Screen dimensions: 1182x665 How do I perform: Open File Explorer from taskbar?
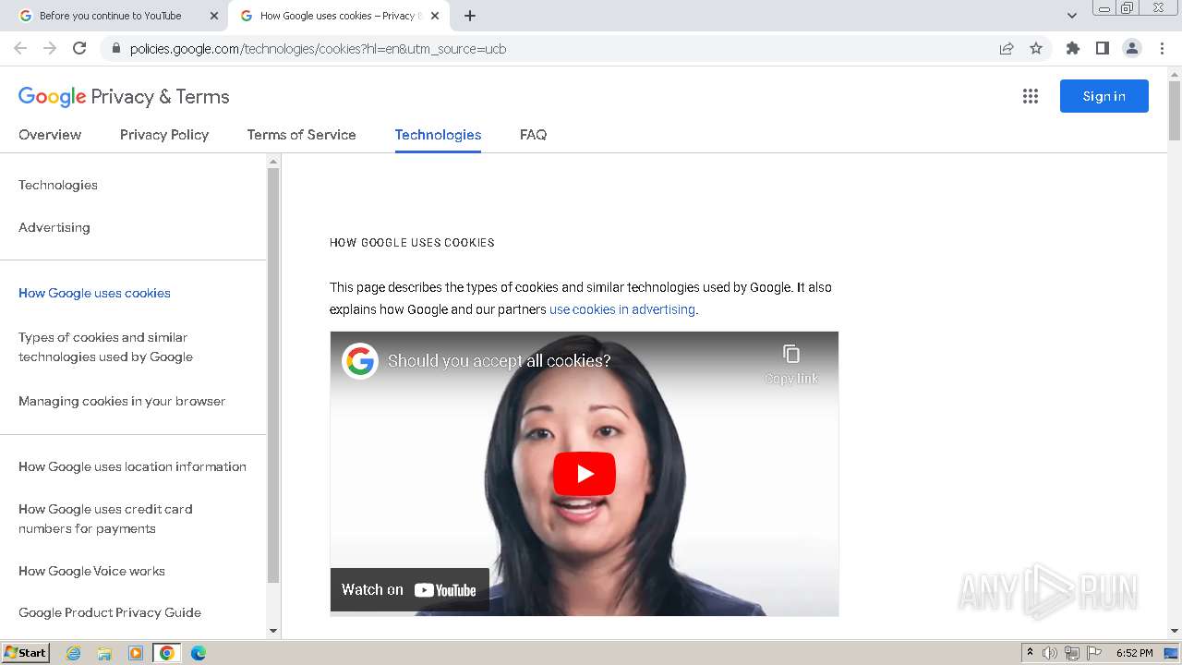click(104, 653)
